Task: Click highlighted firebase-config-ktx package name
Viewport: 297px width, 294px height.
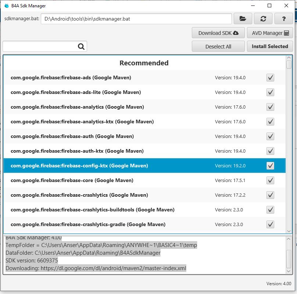Action: click(x=79, y=166)
